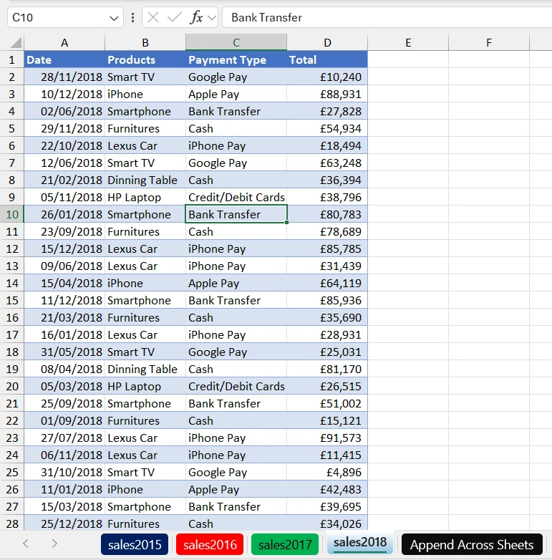This screenshot has height=560, width=552.
Task: Select the £54,934 total cell
Action: tap(327, 128)
